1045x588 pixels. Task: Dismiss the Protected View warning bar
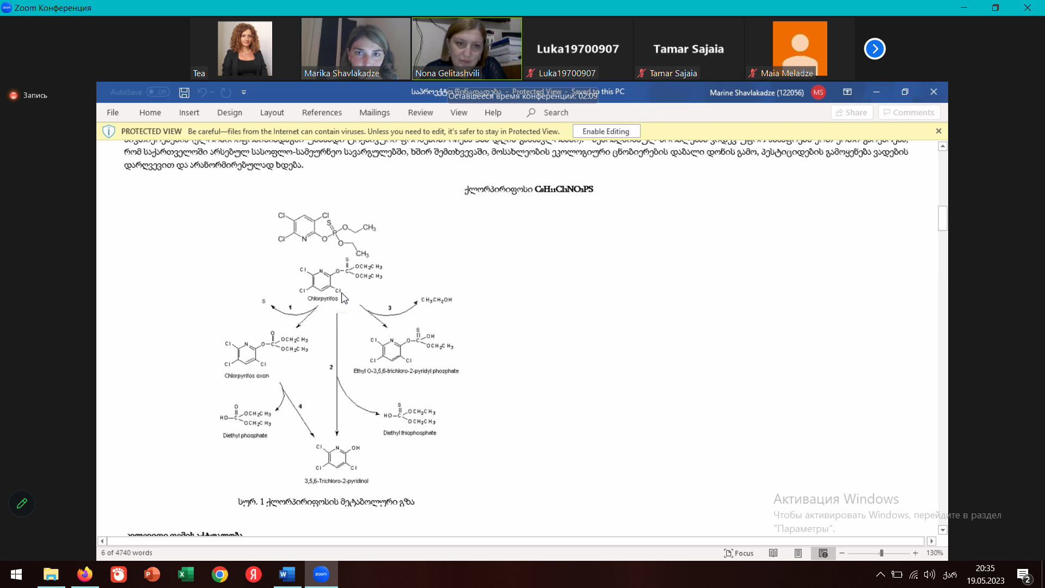(938, 131)
